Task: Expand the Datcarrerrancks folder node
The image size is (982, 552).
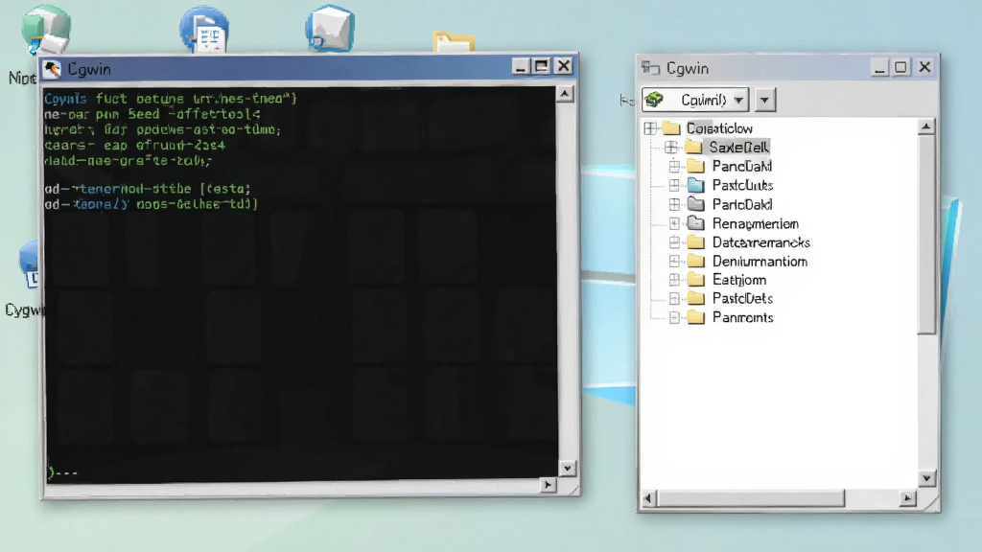Action: [674, 242]
